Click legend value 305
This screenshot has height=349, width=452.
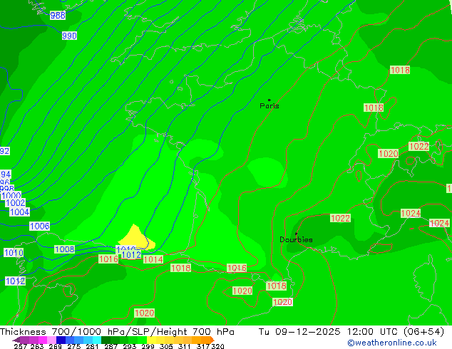pyautogui.click(x=166, y=346)
